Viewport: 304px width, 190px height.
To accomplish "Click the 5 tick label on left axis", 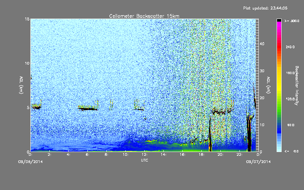I will (28, 108).
